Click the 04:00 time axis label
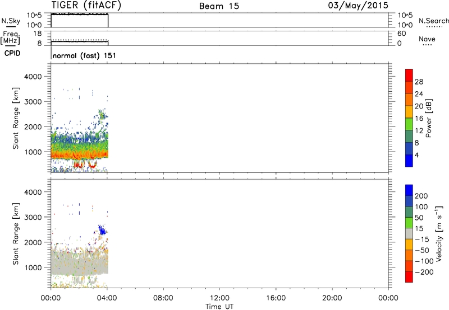The height and width of the screenshot is (310, 449). pos(107,298)
